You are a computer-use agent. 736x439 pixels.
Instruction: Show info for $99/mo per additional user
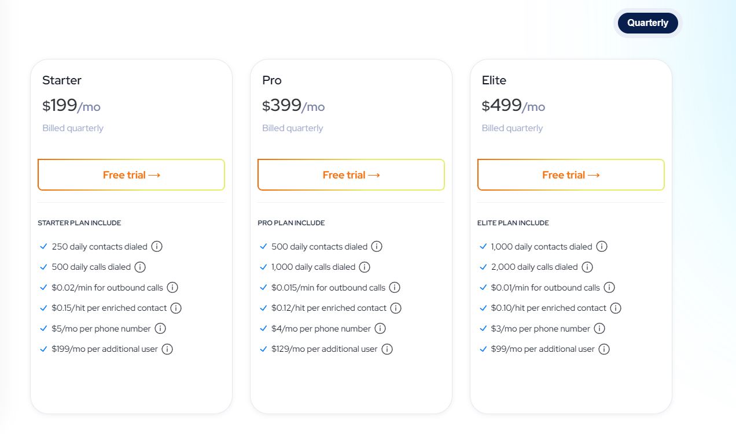pyautogui.click(x=604, y=349)
